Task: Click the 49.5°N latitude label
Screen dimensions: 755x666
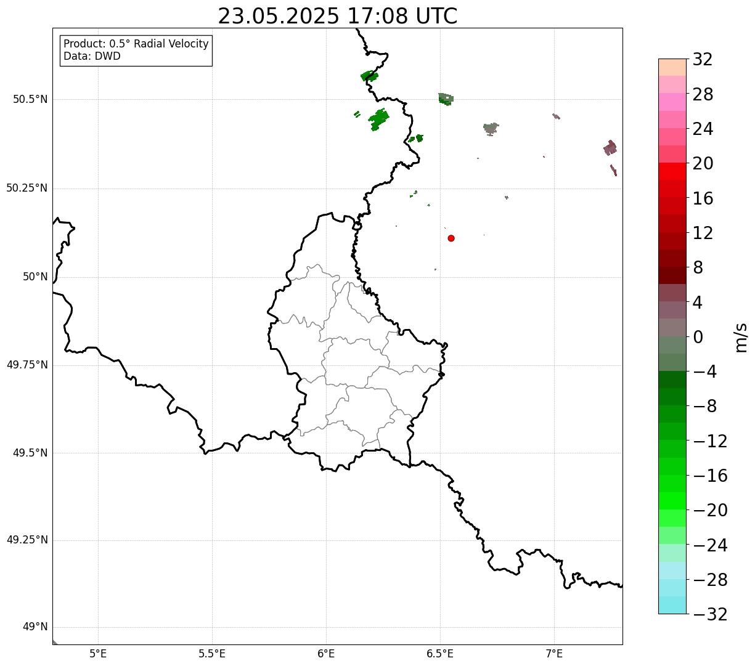Action: (x=30, y=453)
